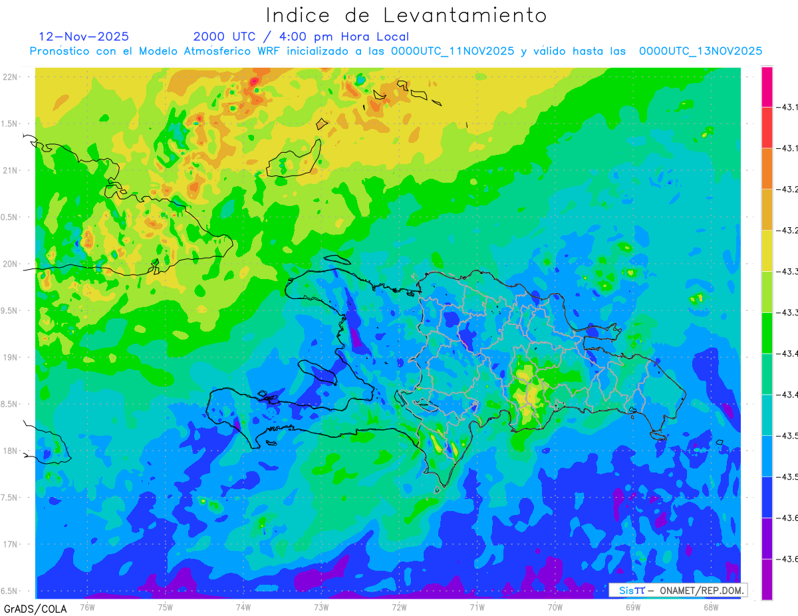
Task: Click the "21N" latitude label
Action: click(9, 170)
